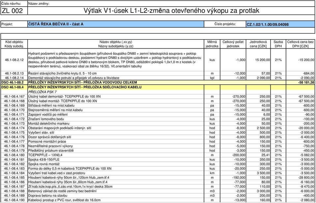Click 'Kód objektu Kódy subobj.' header
316x203 pixels.
[x=14, y=44]
